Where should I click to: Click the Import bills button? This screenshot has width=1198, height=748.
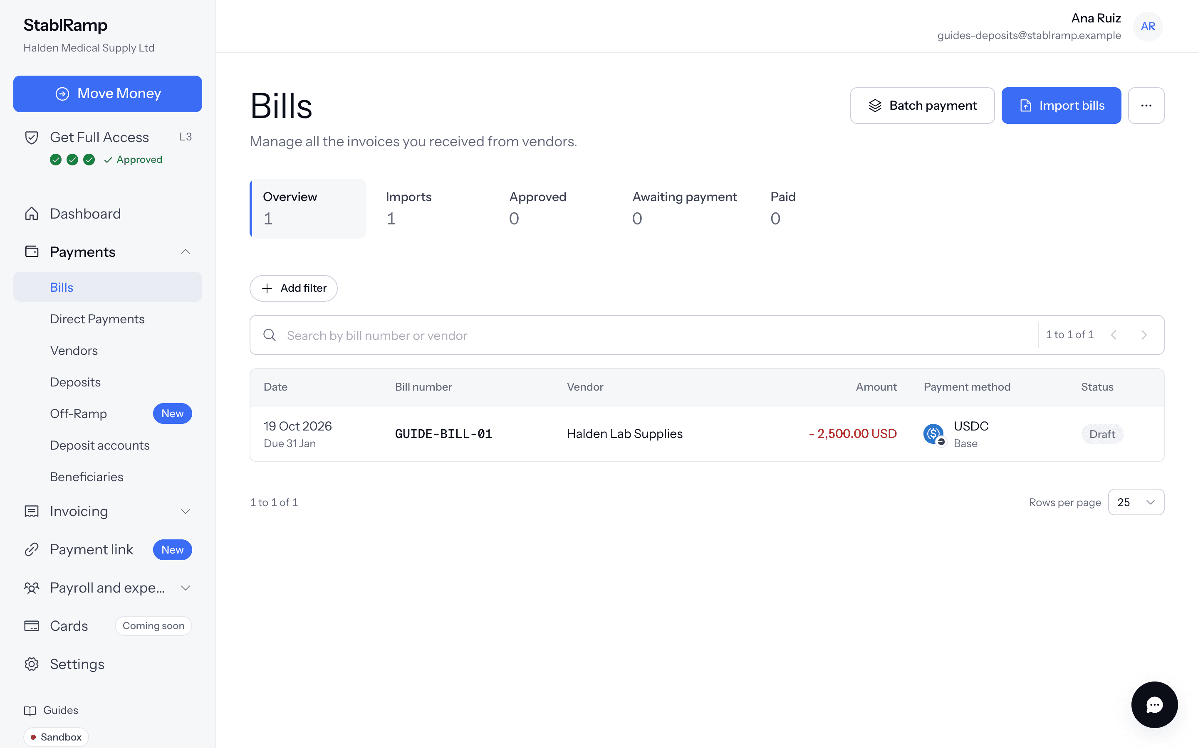[1062, 106]
